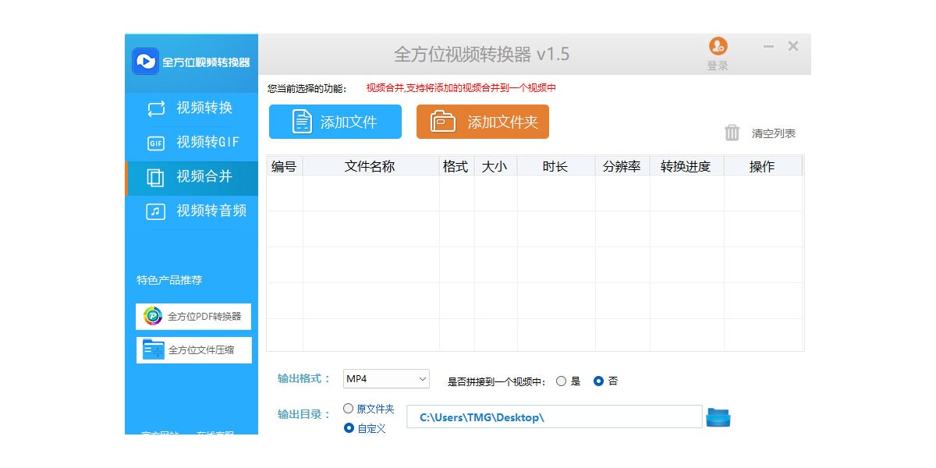
Task: Click the 登录 label under avatar
Action: (x=718, y=66)
